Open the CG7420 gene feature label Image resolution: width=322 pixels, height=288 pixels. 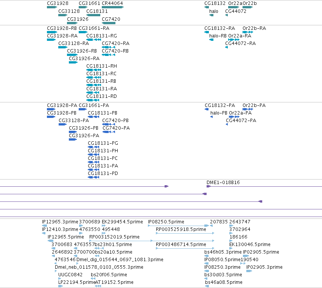pos(111,19)
